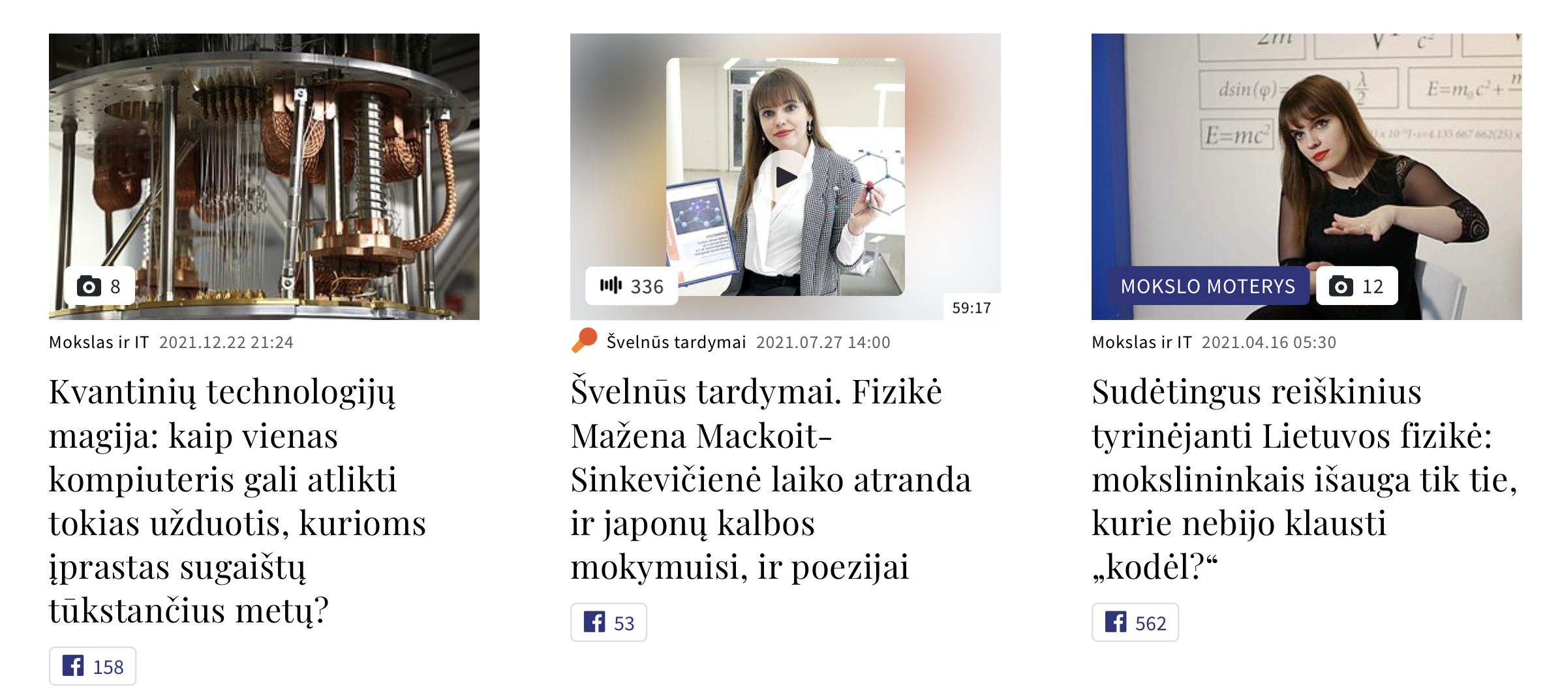Open headline Kvantinių technologijų magija article
The width and height of the screenshot is (1545, 700).
point(237,501)
